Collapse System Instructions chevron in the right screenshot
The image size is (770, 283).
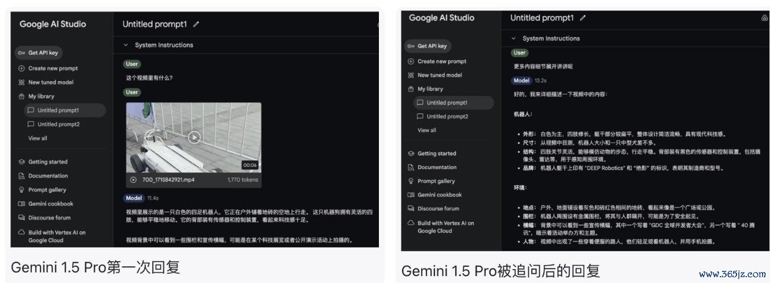click(513, 39)
